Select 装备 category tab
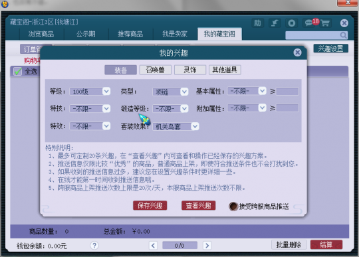Viewport: 359px width, 257px height. click(120, 70)
